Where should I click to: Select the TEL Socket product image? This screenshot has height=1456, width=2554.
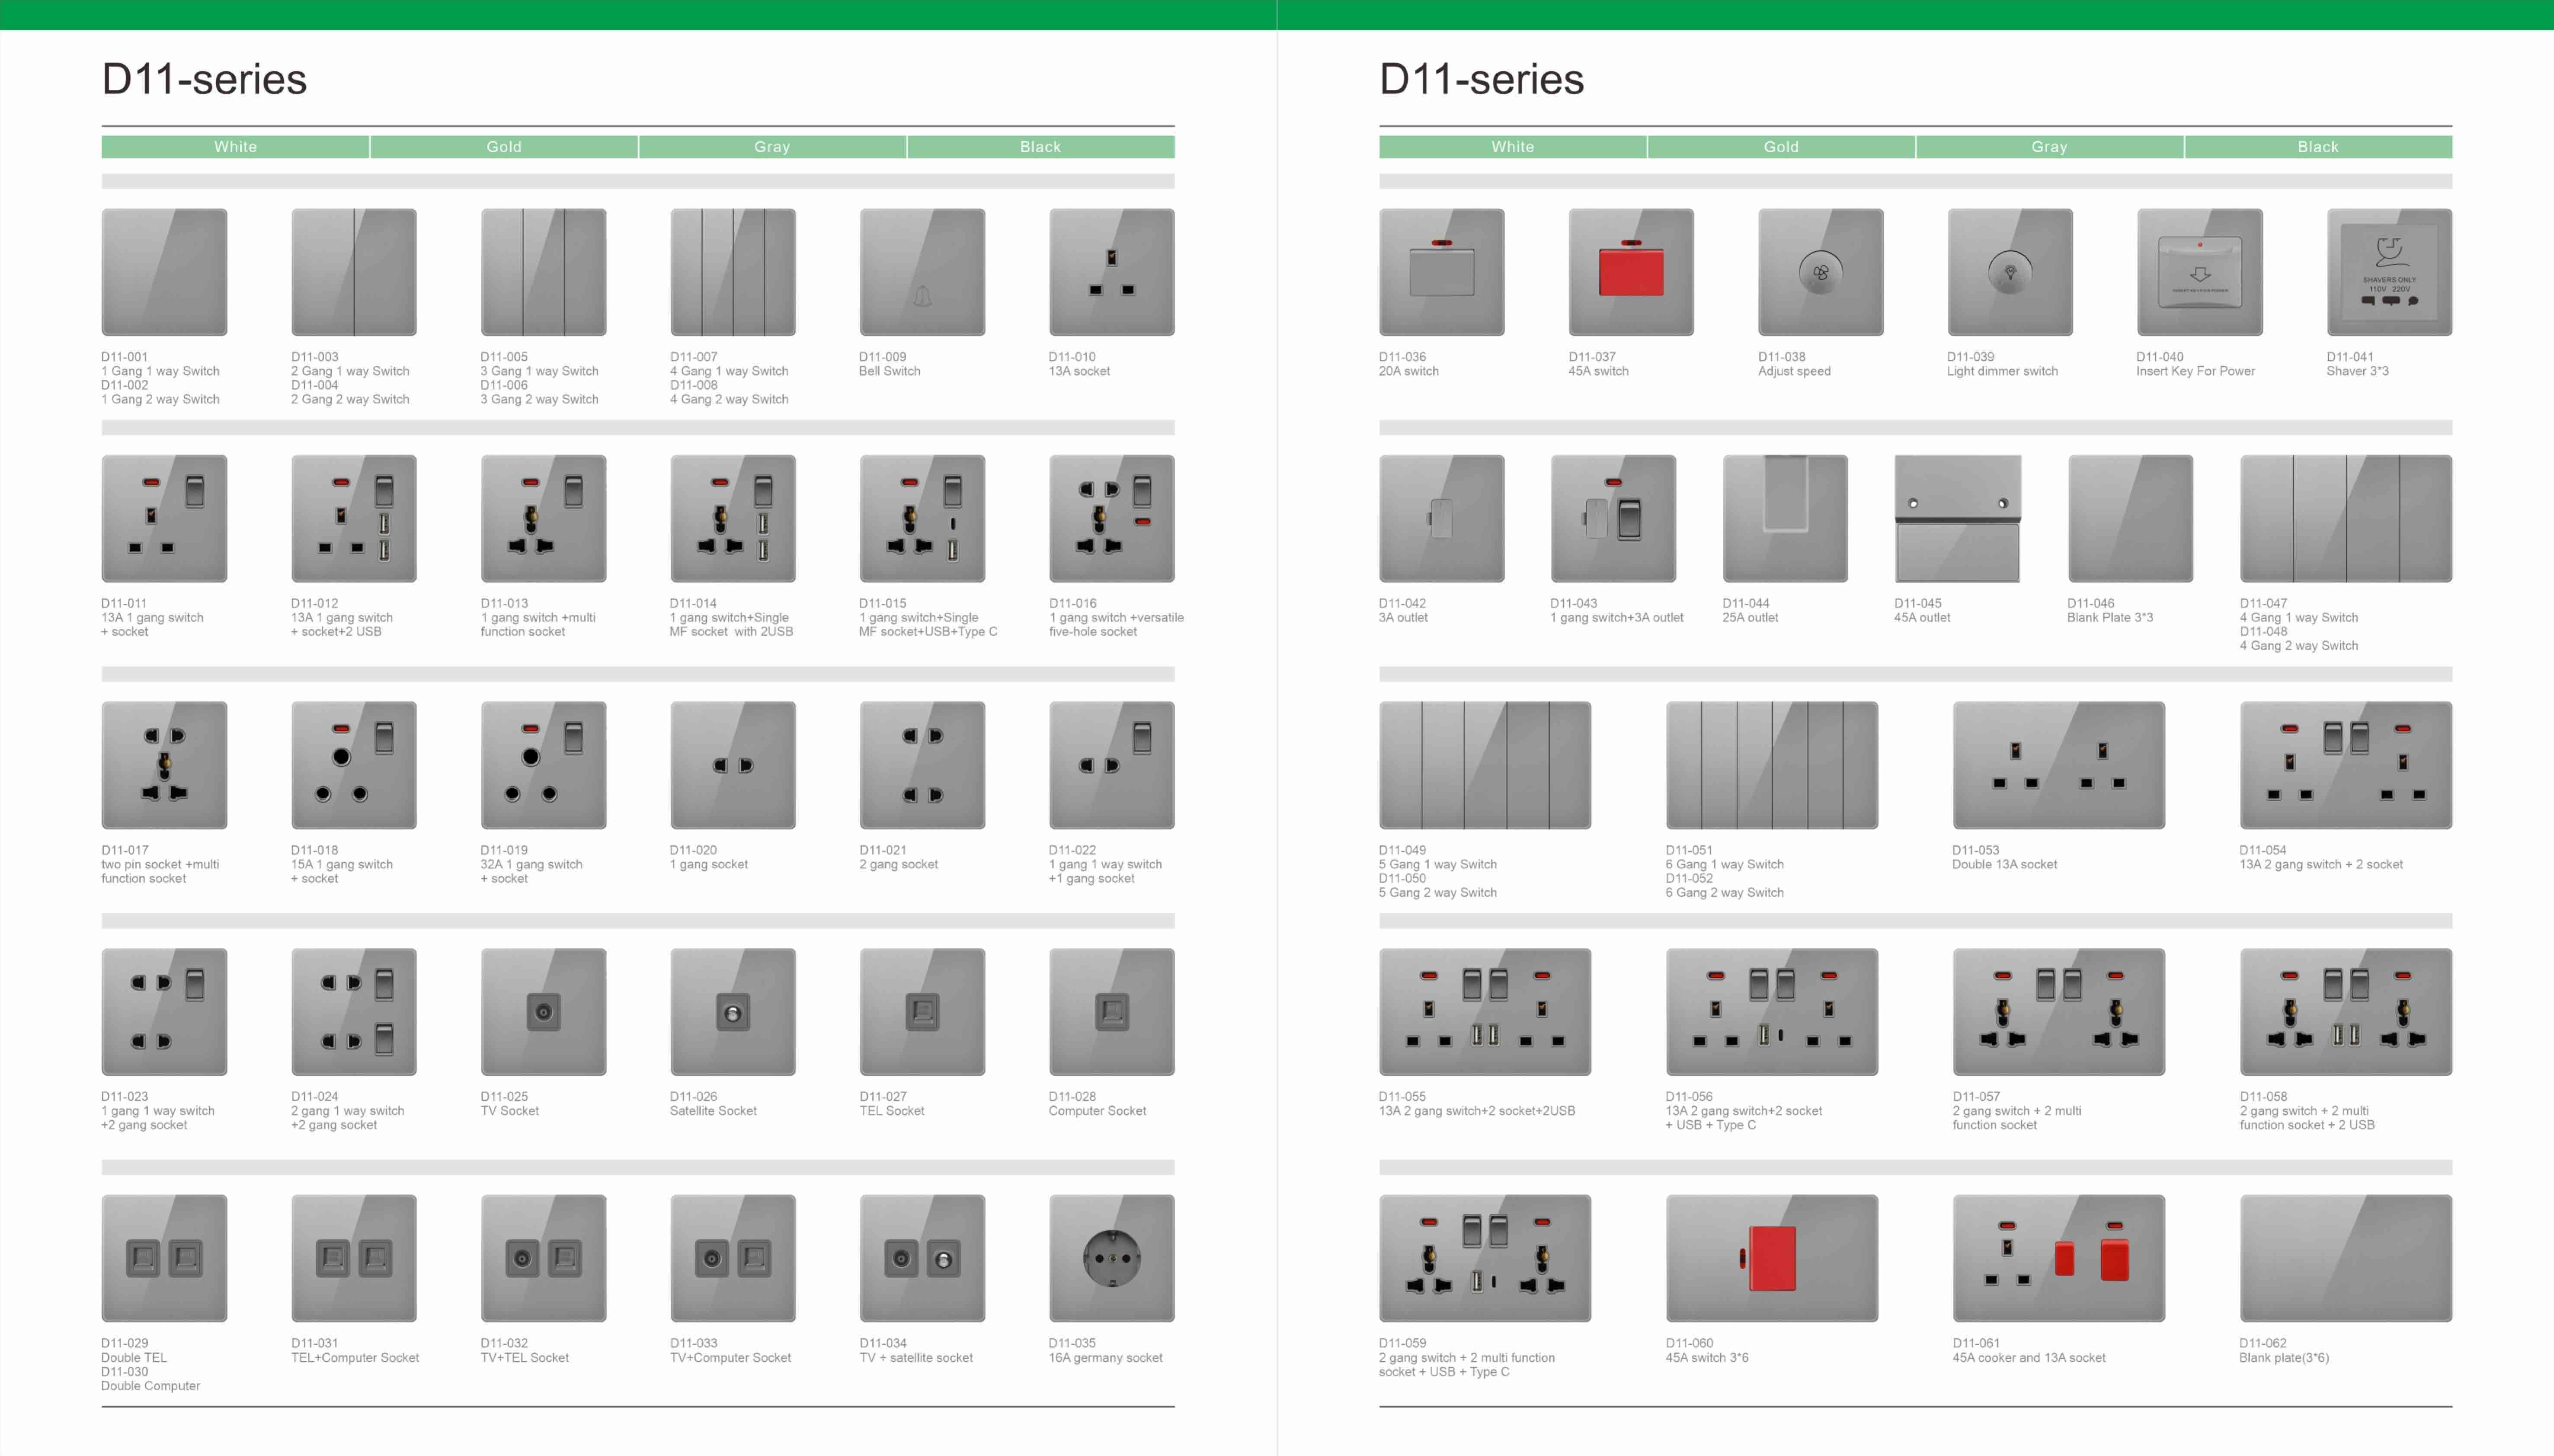click(x=922, y=1012)
